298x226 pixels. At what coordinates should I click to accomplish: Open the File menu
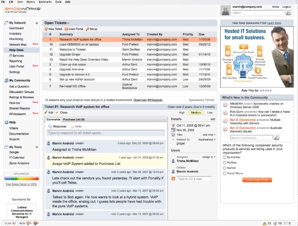coord(3,2)
